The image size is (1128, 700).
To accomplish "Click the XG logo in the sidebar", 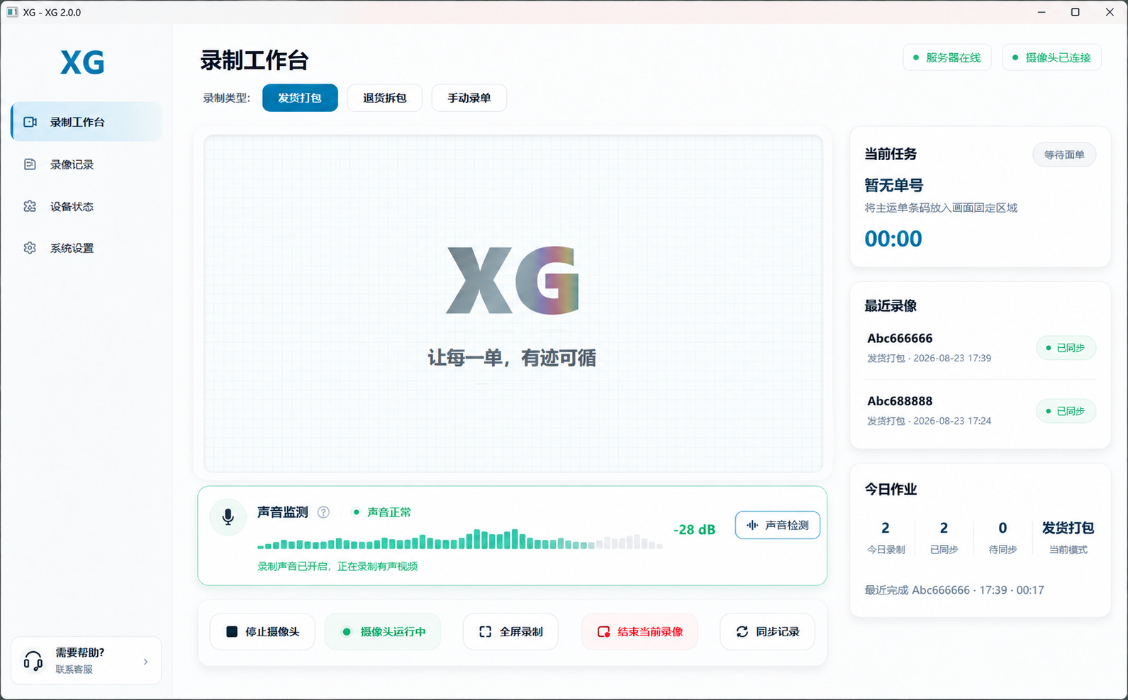I will pos(83,62).
